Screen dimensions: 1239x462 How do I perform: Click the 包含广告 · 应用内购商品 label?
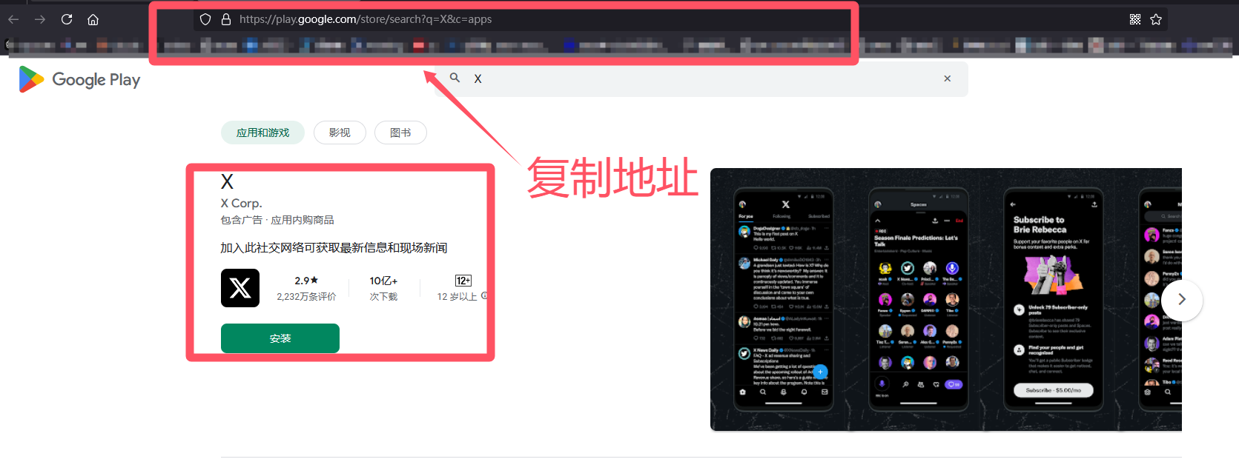pos(277,220)
